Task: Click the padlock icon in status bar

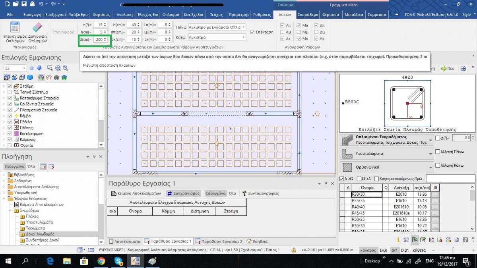Action: coord(293,250)
